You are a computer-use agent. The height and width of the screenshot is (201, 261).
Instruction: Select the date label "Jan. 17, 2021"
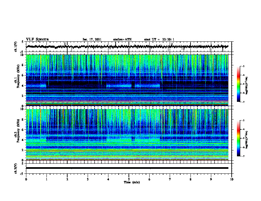tap(92, 39)
